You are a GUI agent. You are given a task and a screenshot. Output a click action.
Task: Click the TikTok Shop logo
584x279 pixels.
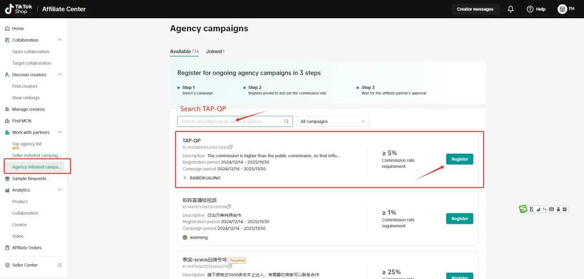[19, 9]
